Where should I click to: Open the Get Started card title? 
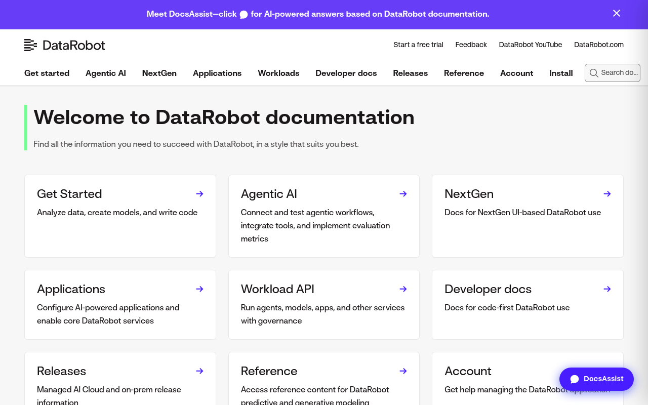tap(69, 194)
